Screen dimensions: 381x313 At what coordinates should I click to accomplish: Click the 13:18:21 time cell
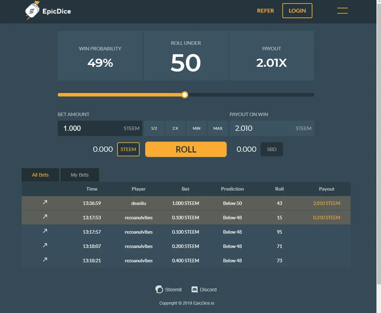coord(92,261)
